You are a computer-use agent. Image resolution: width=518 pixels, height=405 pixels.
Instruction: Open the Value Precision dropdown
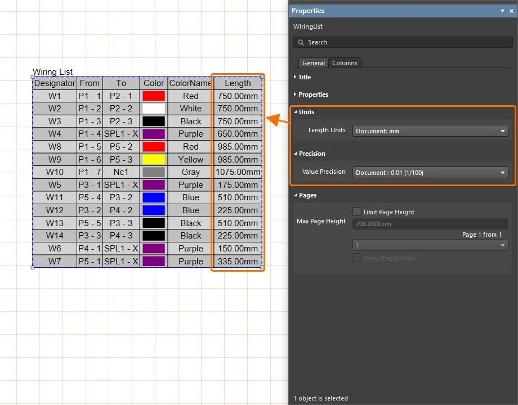coord(430,173)
